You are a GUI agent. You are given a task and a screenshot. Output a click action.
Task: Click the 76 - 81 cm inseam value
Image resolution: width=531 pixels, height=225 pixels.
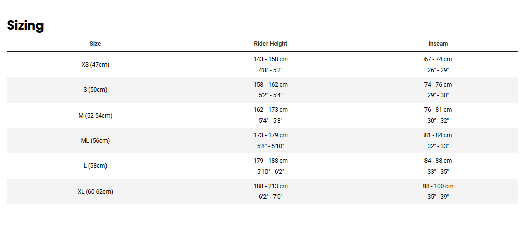[x=438, y=110]
